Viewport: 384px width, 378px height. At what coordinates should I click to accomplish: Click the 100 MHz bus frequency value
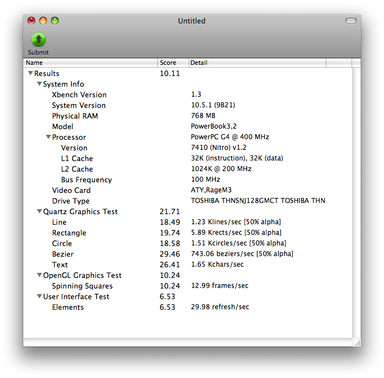pyautogui.click(x=205, y=179)
